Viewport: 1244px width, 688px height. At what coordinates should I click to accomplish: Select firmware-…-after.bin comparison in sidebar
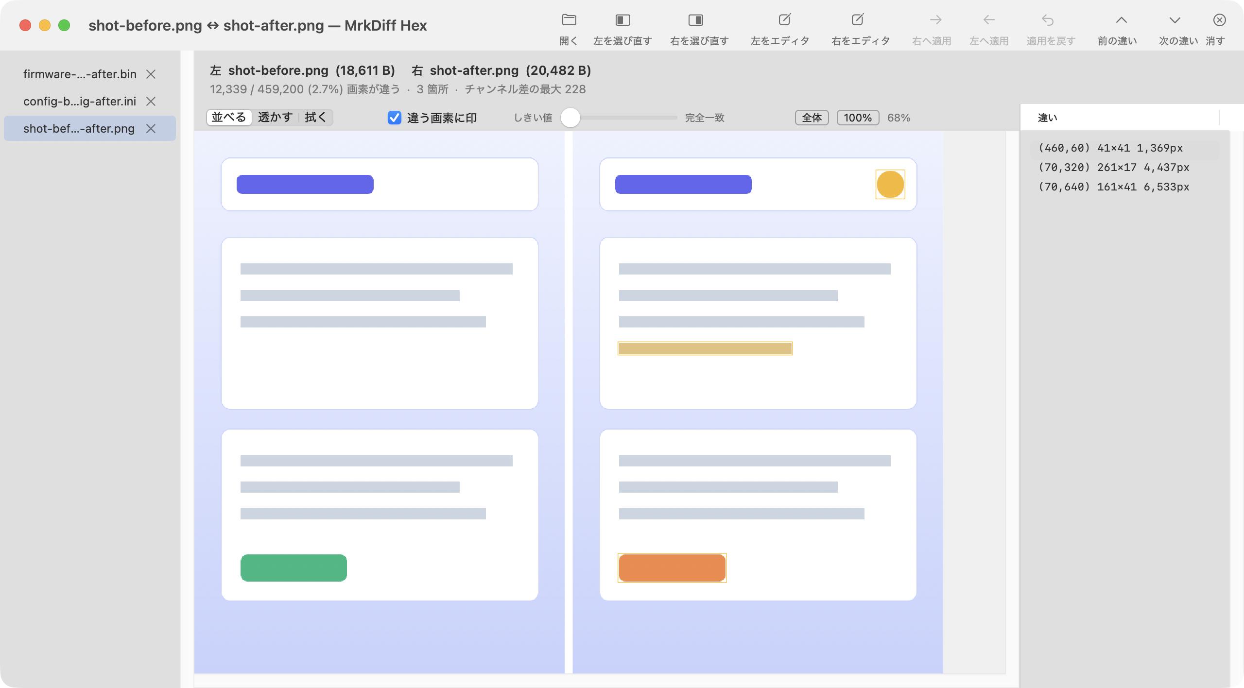point(89,74)
